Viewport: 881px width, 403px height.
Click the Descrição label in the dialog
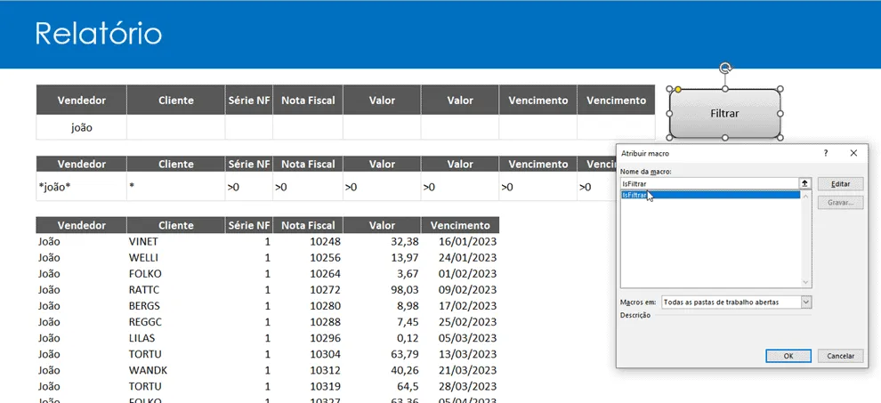pyautogui.click(x=634, y=315)
